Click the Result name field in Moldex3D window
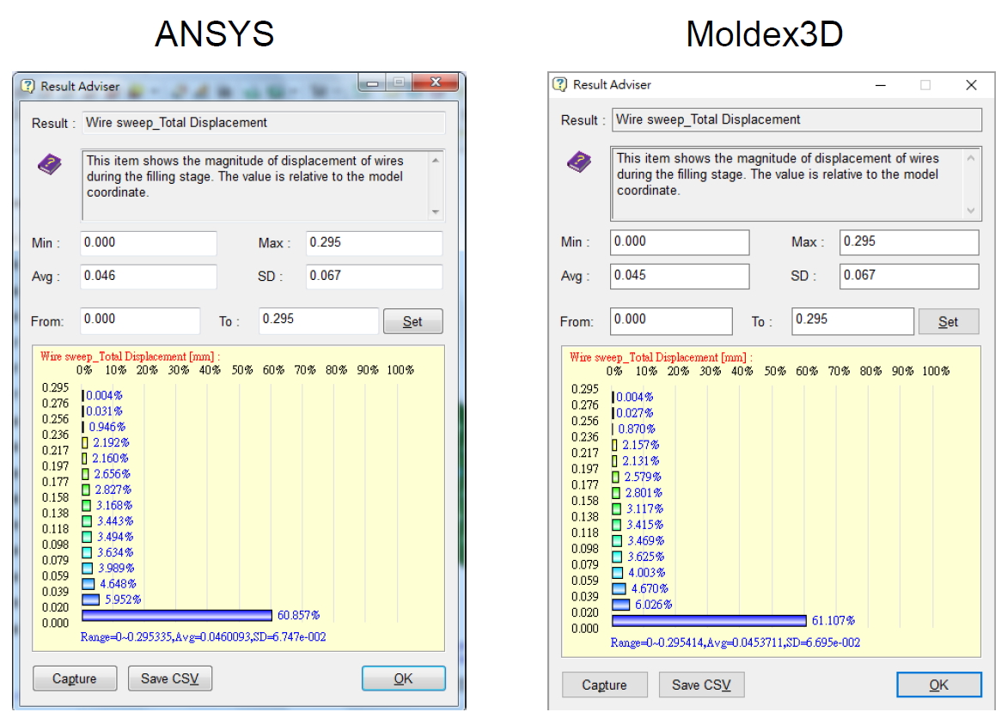Screen dimensions: 1007x712 [x=797, y=120]
